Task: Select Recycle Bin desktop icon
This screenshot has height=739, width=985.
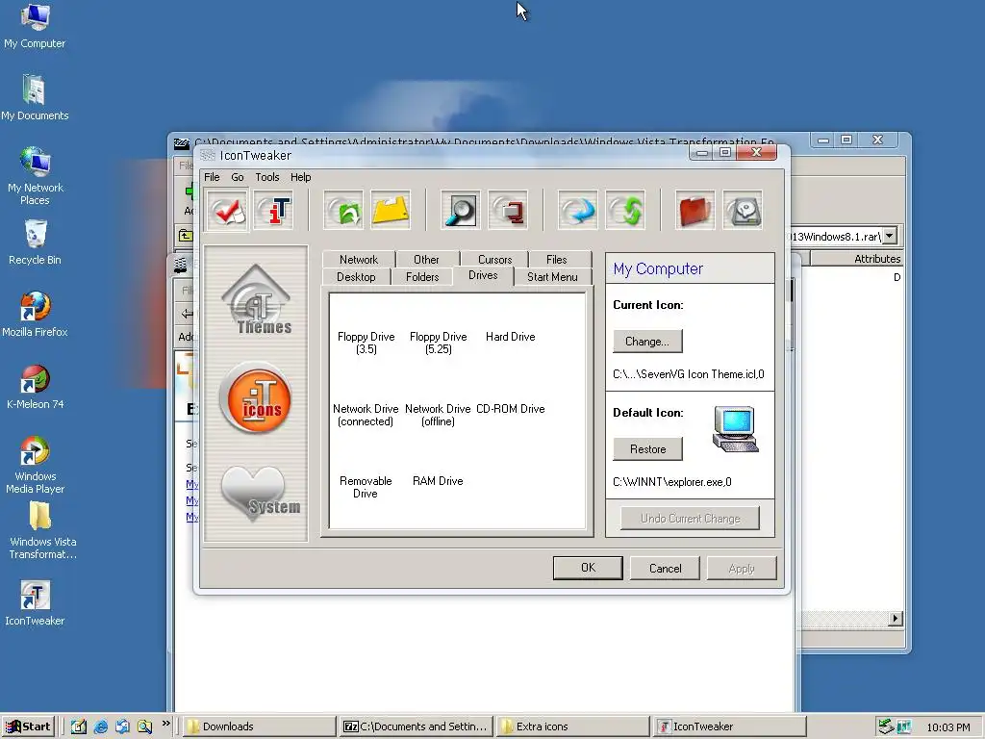Action: (x=35, y=242)
